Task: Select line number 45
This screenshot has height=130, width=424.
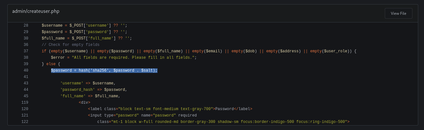Action: coord(26,96)
